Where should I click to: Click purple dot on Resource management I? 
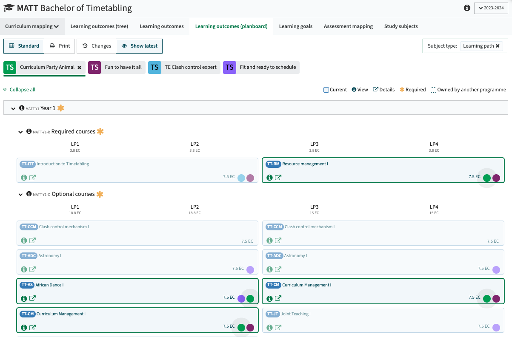[496, 178]
